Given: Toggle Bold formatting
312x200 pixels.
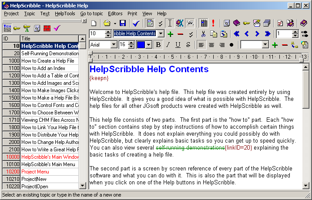Looking at the screenshot, I should click(x=158, y=45).
